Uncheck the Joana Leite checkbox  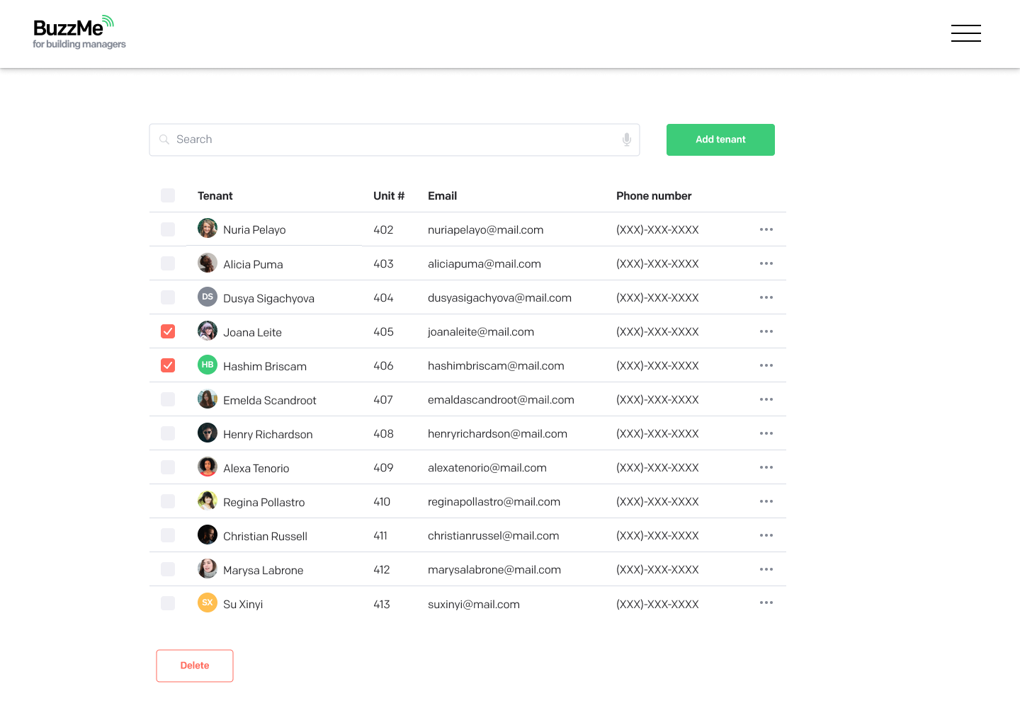[168, 331]
